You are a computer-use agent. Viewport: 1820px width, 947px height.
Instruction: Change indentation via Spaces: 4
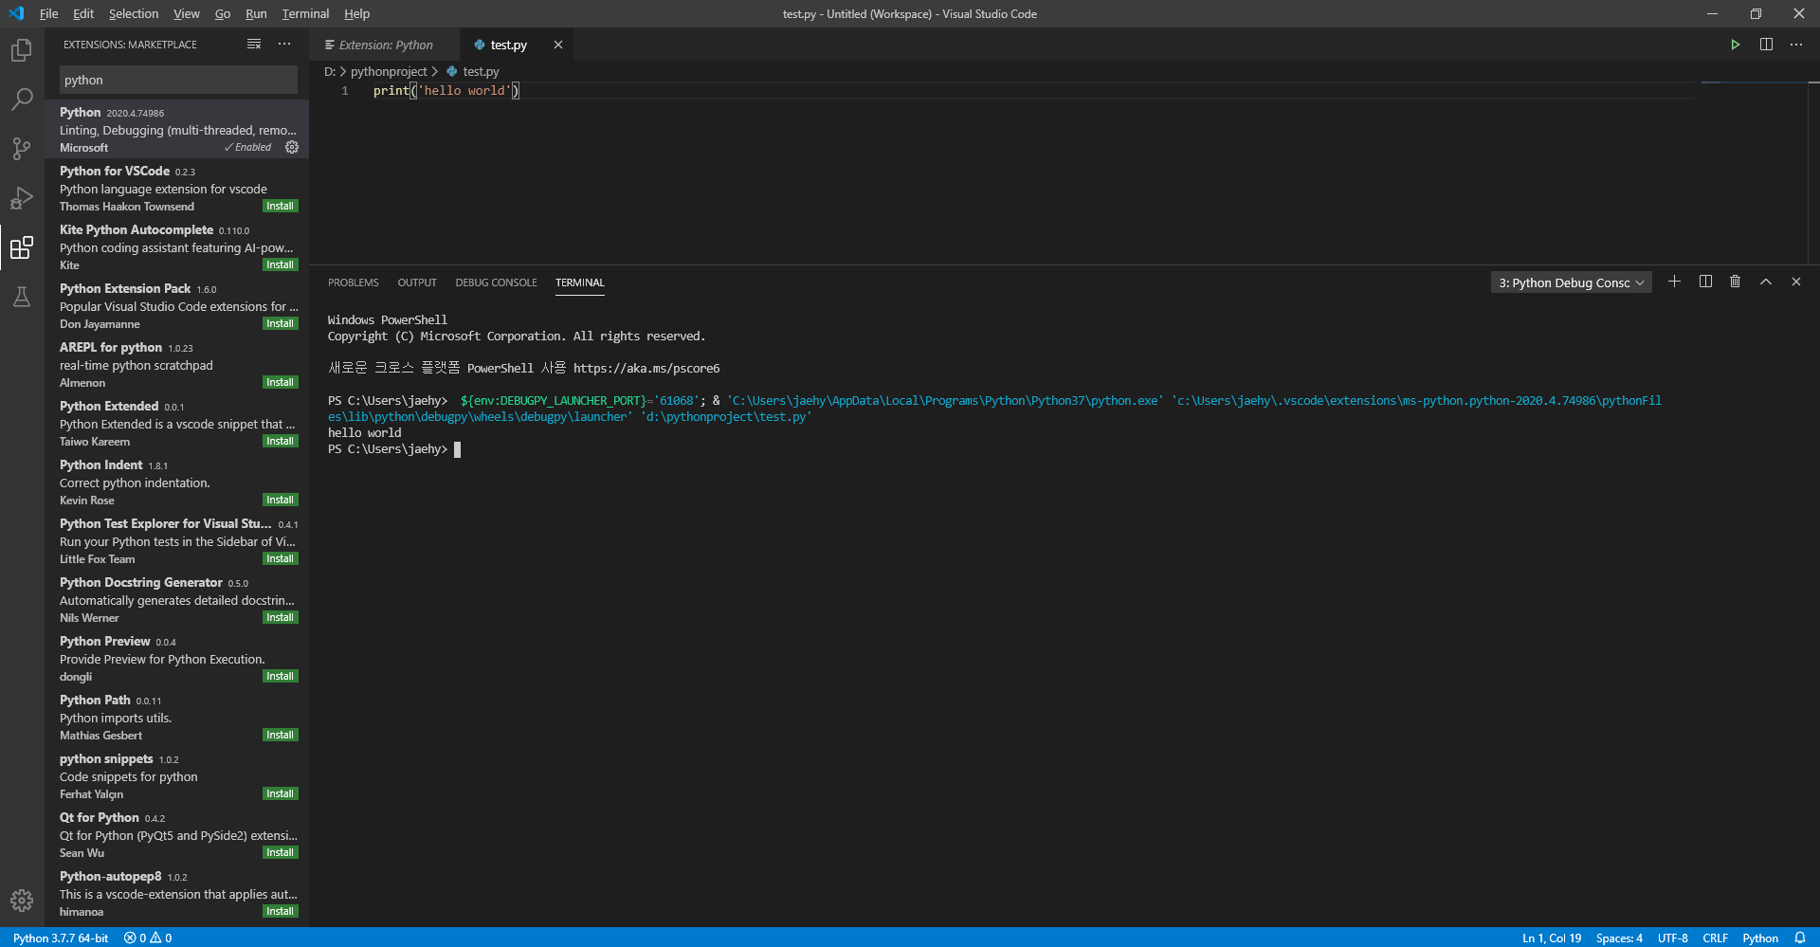point(1619,938)
